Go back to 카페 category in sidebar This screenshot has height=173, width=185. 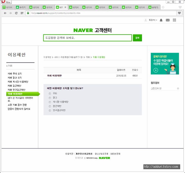tap(9, 66)
